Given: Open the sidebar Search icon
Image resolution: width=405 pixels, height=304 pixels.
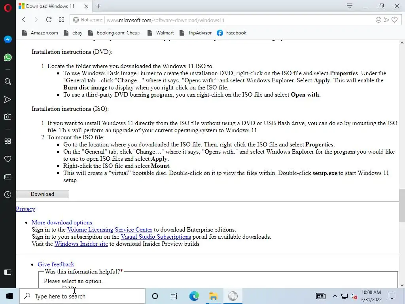Looking at the screenshot, I should (x=8, y=82).
